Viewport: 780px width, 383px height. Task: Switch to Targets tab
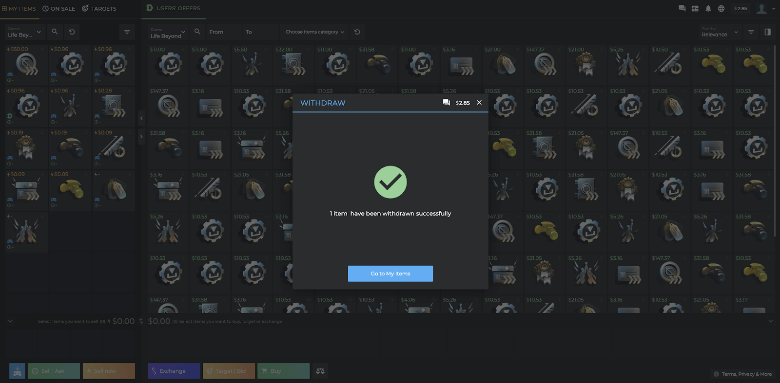tap(99, 8)
